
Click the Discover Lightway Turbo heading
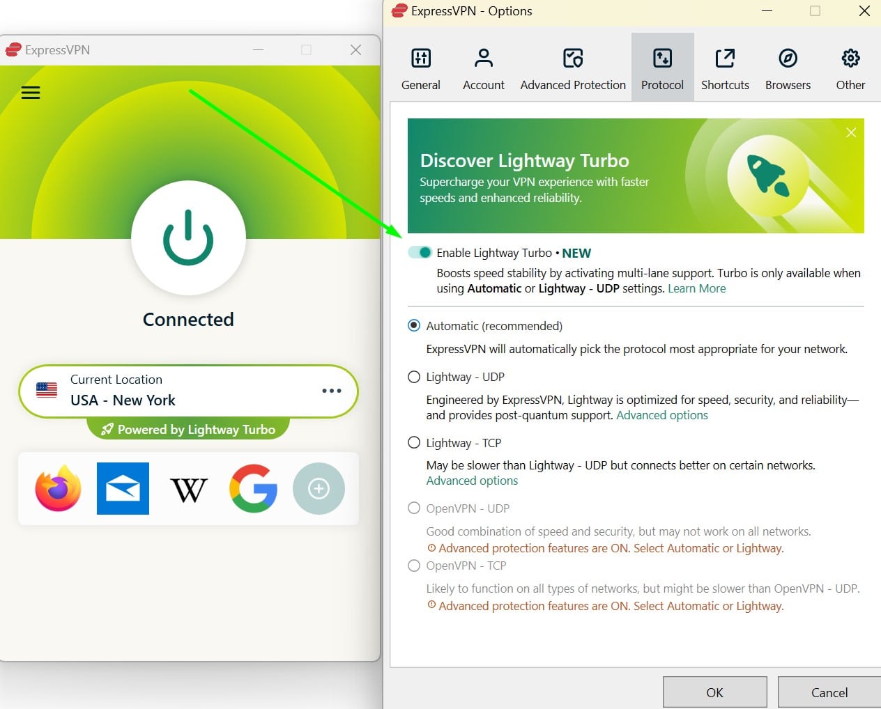point(525,160)
